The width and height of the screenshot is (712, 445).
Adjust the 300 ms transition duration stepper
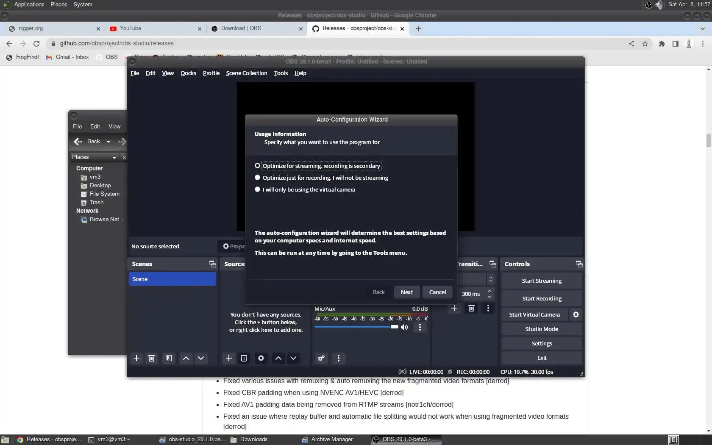[x=489, y=294]
